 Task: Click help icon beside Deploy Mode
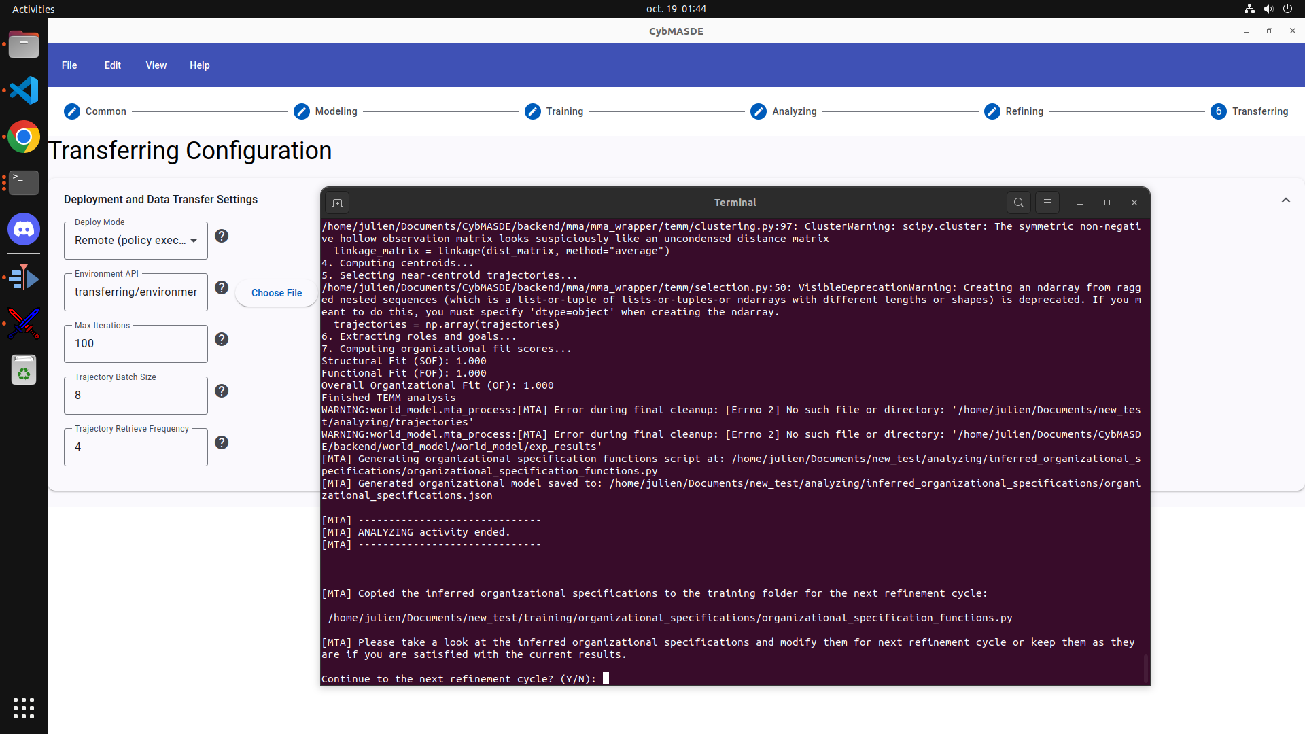point(222,236)
